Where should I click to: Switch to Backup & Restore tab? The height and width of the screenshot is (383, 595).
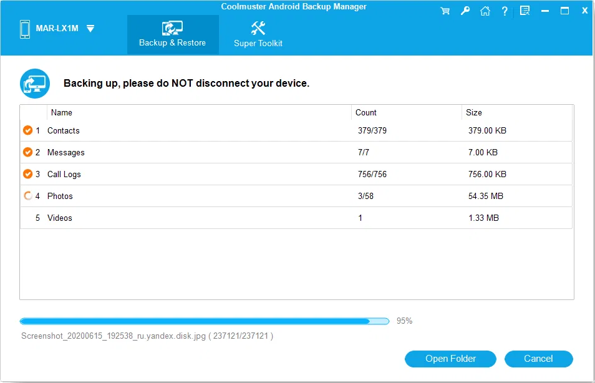click(173, 34)
